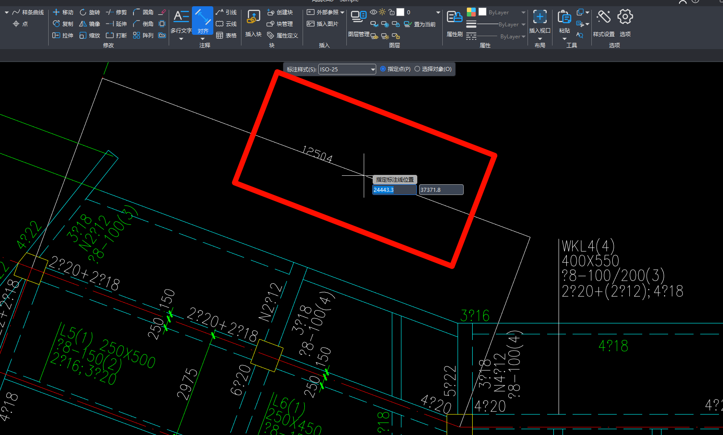
Task: Select the 选择对象(O) radio option
Action: pos(417,69)
